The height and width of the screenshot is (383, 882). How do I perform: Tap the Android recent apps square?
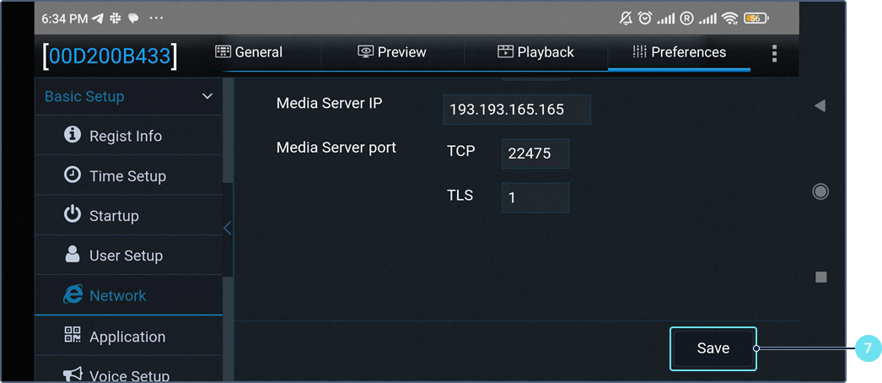pos(820,277)
